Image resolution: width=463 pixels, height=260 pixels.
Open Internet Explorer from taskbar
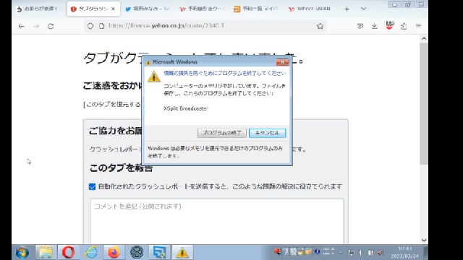click(91, 252)
